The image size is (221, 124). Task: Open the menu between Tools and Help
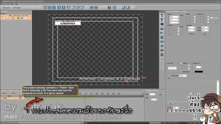pos(12,4)
